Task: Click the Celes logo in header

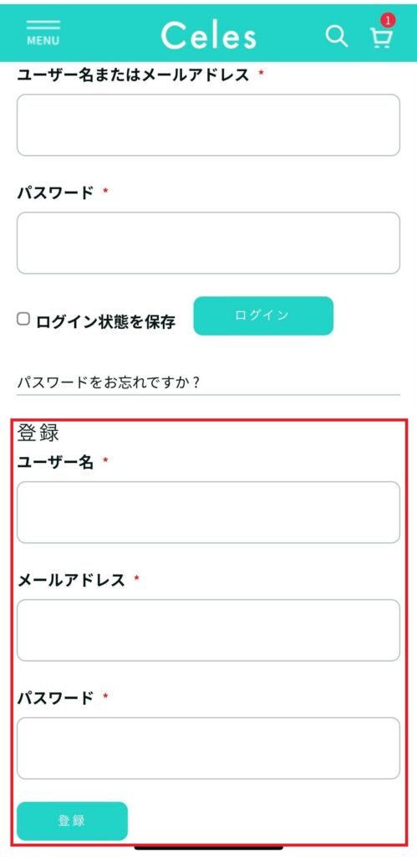Action: (209, 35)
